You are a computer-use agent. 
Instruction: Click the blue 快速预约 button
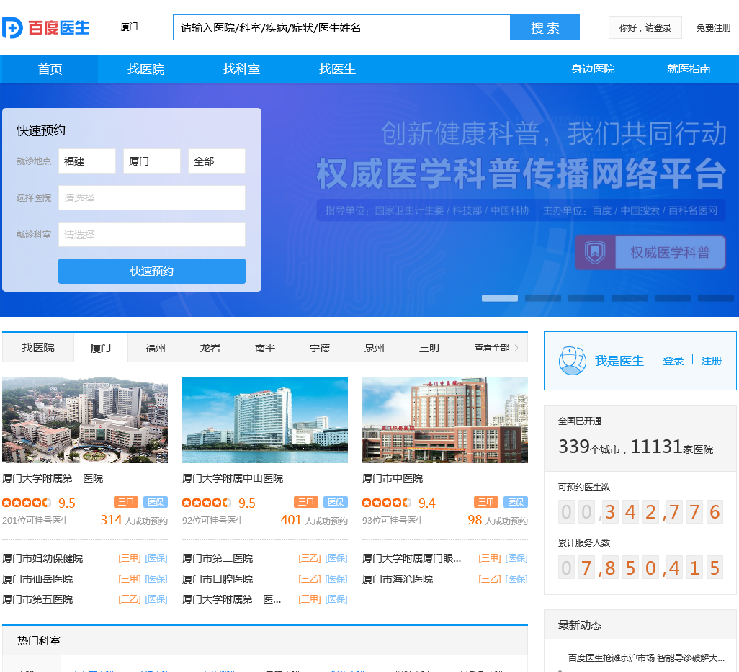(x=152, y=271)
